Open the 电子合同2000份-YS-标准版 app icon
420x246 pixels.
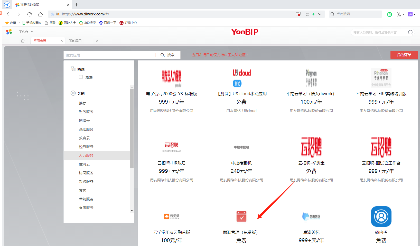pyautogui.click(x=171, y=78)
